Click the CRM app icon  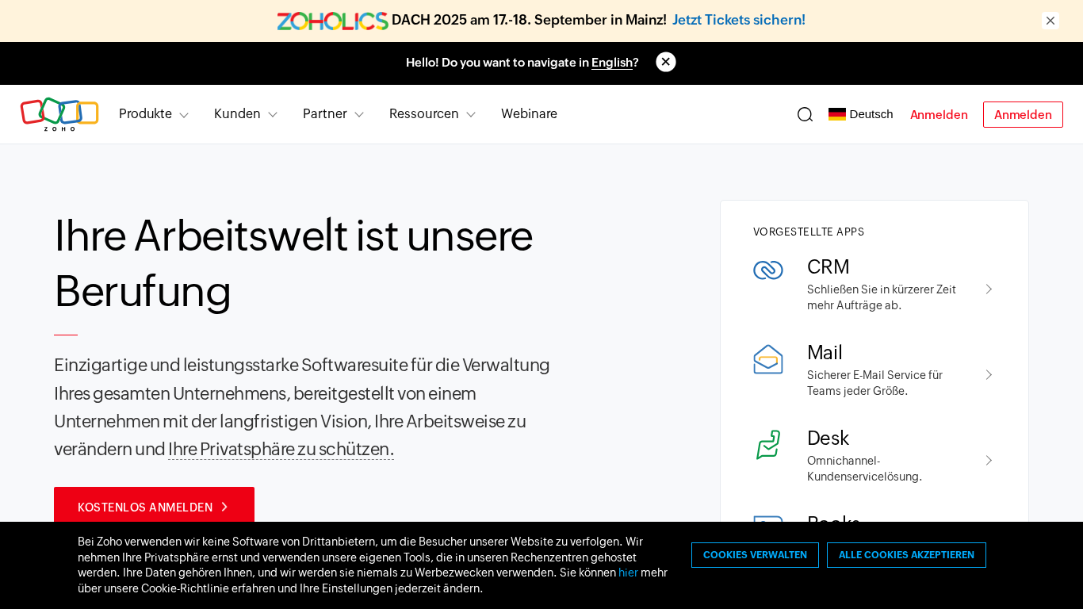pyautogui.click(x=768, y=270)
